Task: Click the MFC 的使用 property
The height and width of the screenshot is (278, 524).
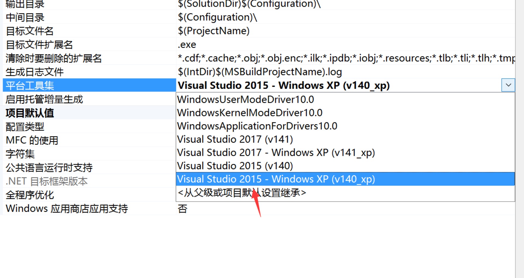Action: click(x=32, y=140)
